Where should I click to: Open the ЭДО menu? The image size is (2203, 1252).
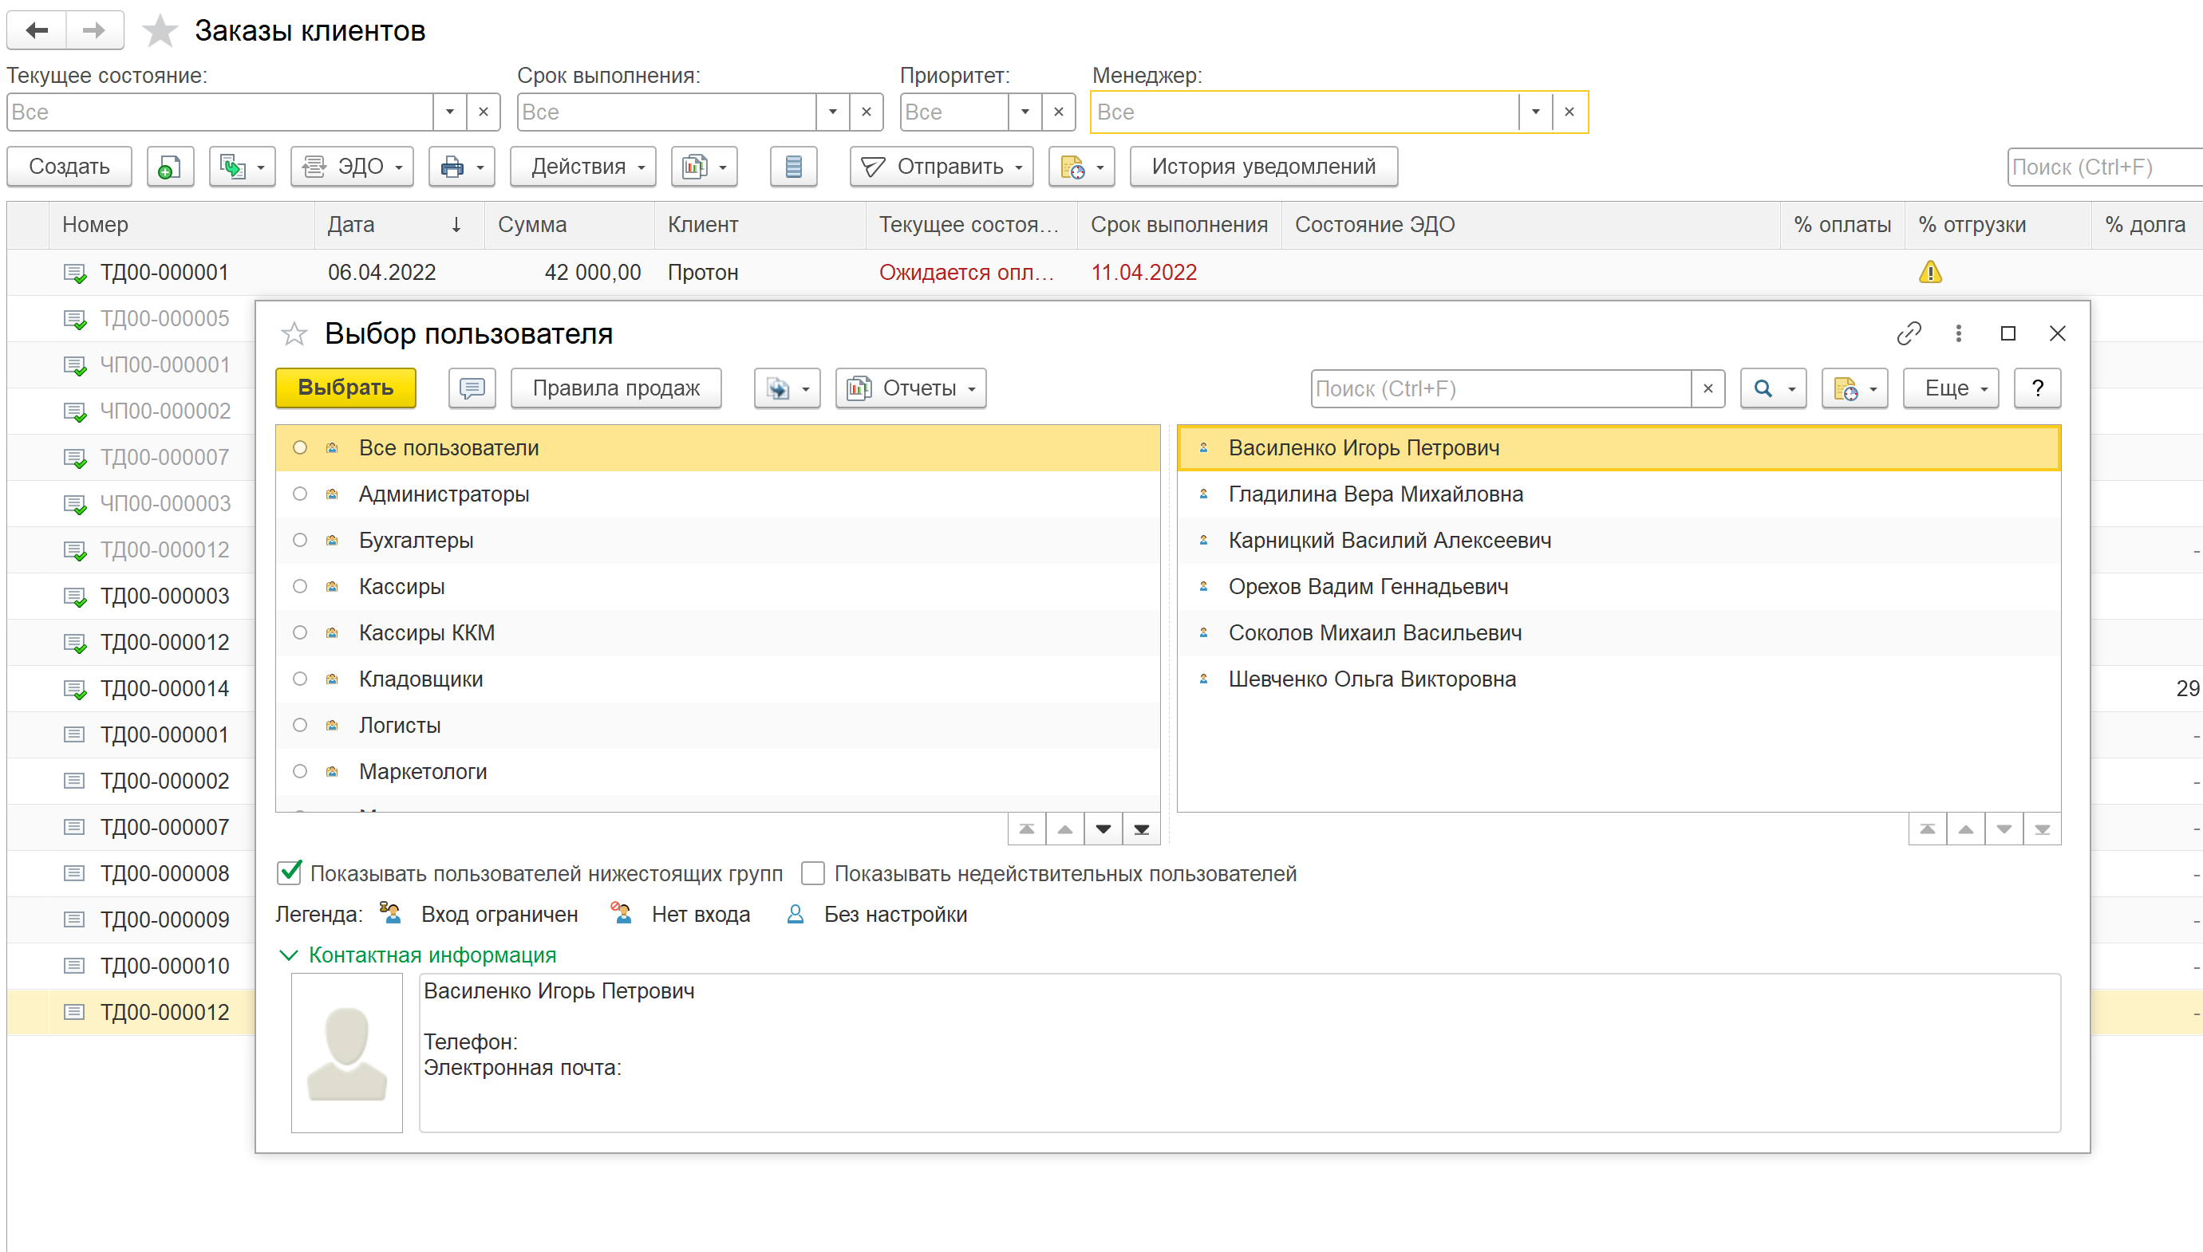pyautogui.click(x=352, y=166)
